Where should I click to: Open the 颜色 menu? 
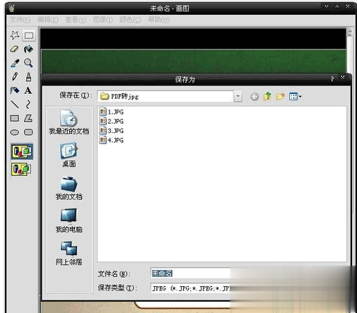coord(130,20)
